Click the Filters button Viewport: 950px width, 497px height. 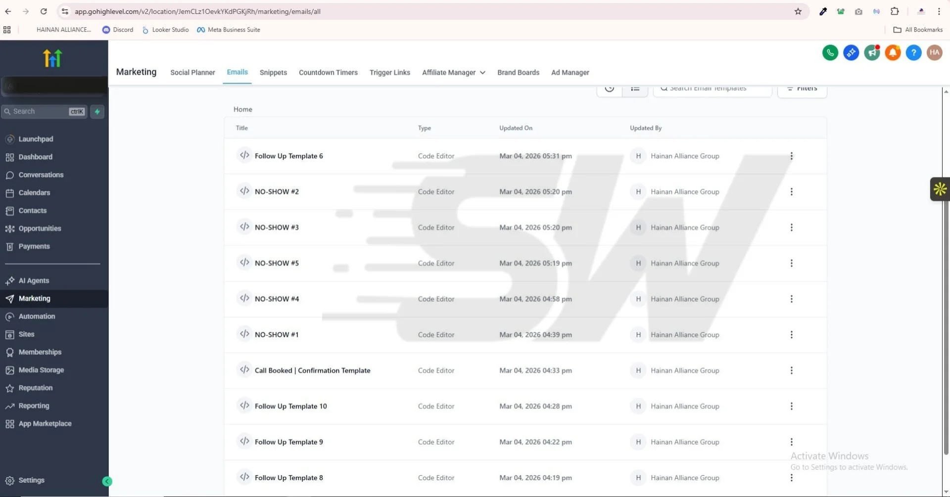[x=802, y=89]
